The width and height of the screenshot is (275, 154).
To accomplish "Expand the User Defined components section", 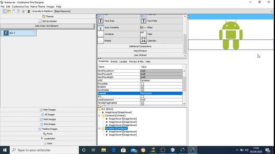I will click(140, 55).
